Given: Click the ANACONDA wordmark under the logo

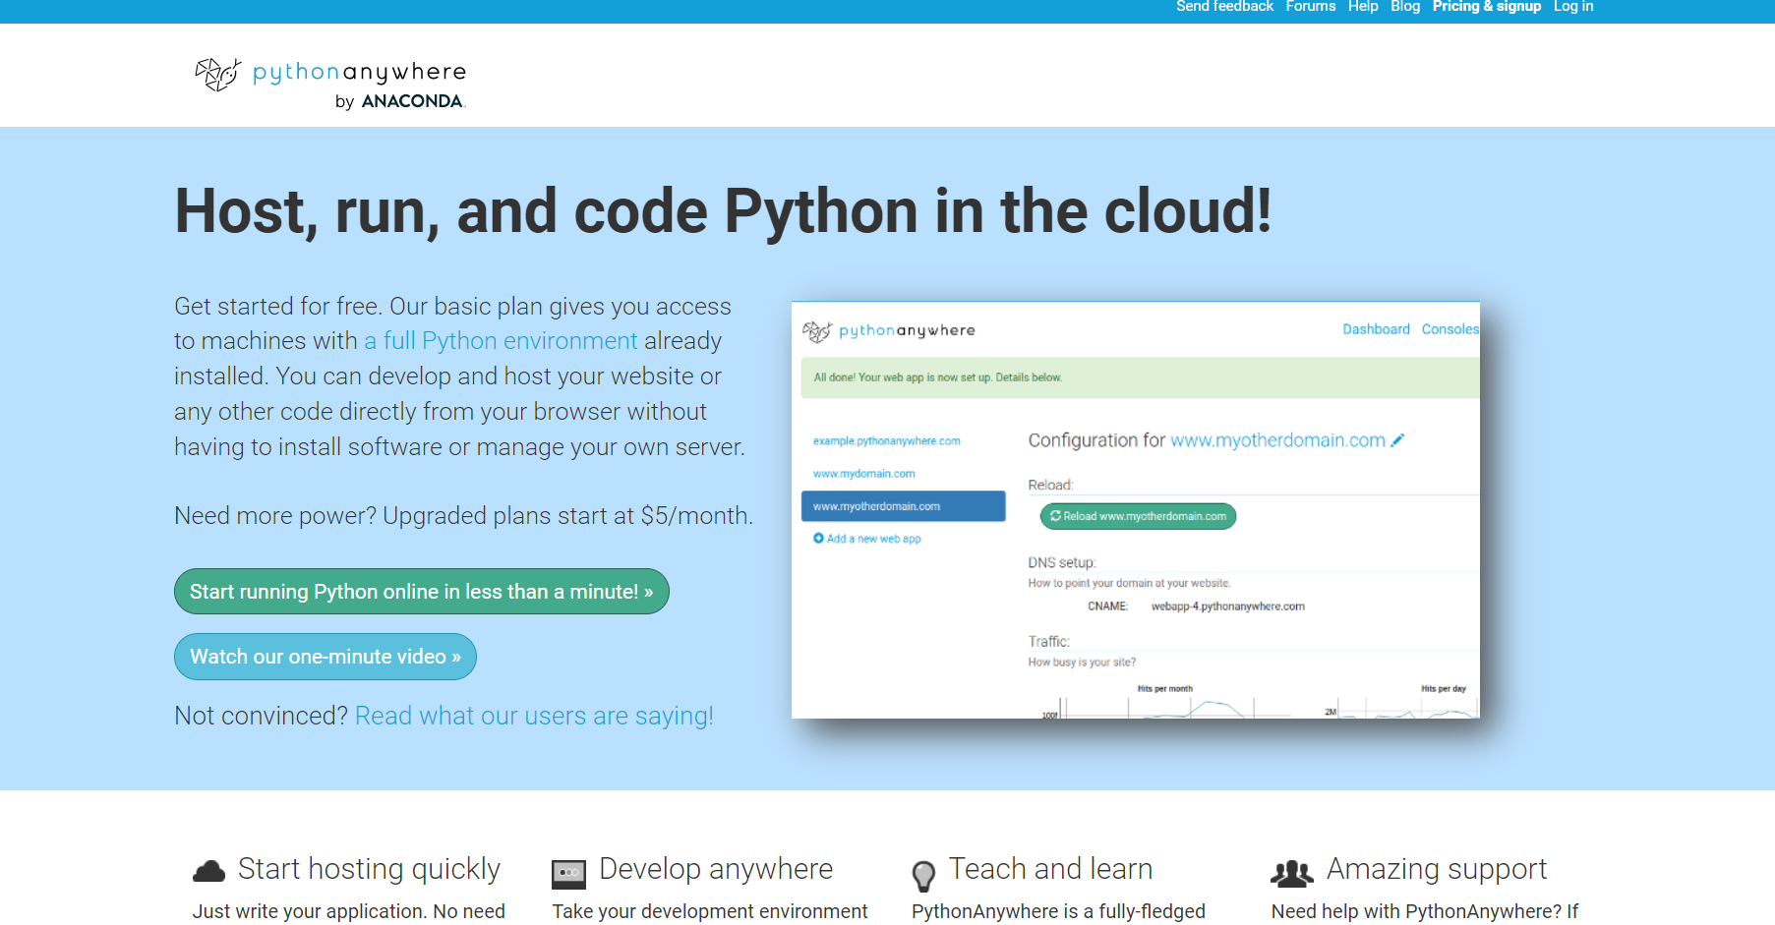Looking at the screenshot, I should [413, 101].
